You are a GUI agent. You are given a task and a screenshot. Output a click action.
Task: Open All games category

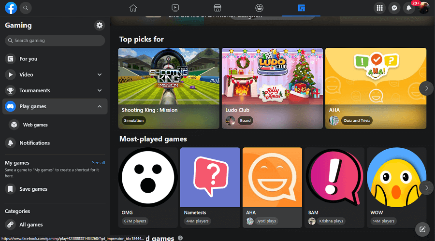pos(55,225)
